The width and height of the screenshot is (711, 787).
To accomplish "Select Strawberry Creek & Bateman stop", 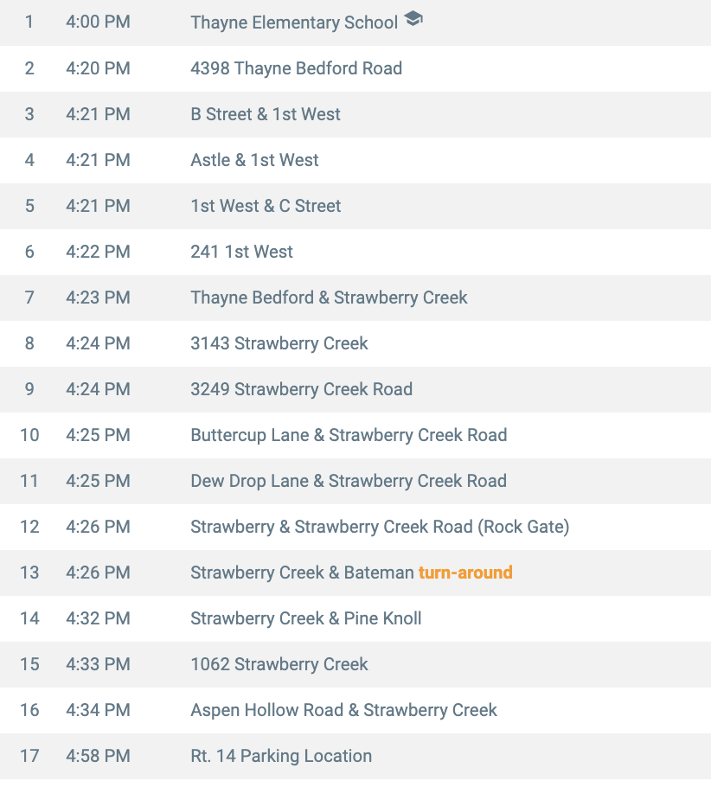I will point(302,573).
